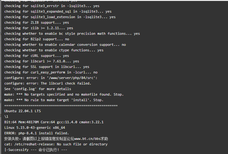
Task: Click the 'See config.log for more details' line
Action: (x=38, y=89)
